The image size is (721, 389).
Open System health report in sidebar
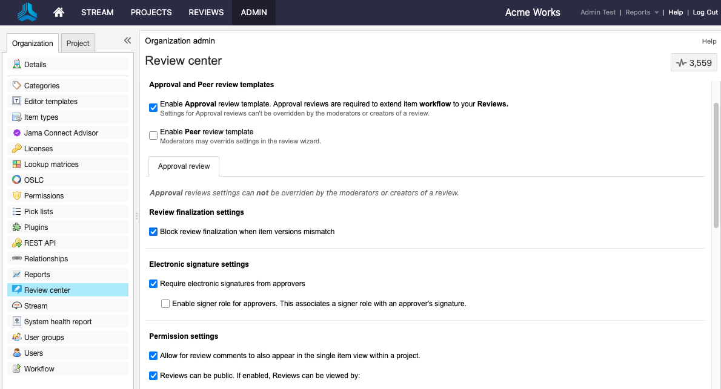pos(68,321)
